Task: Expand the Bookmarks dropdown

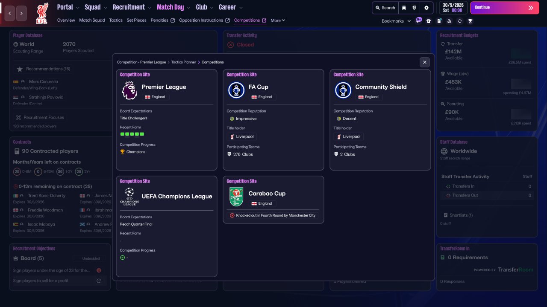Action: coord(409,21)
